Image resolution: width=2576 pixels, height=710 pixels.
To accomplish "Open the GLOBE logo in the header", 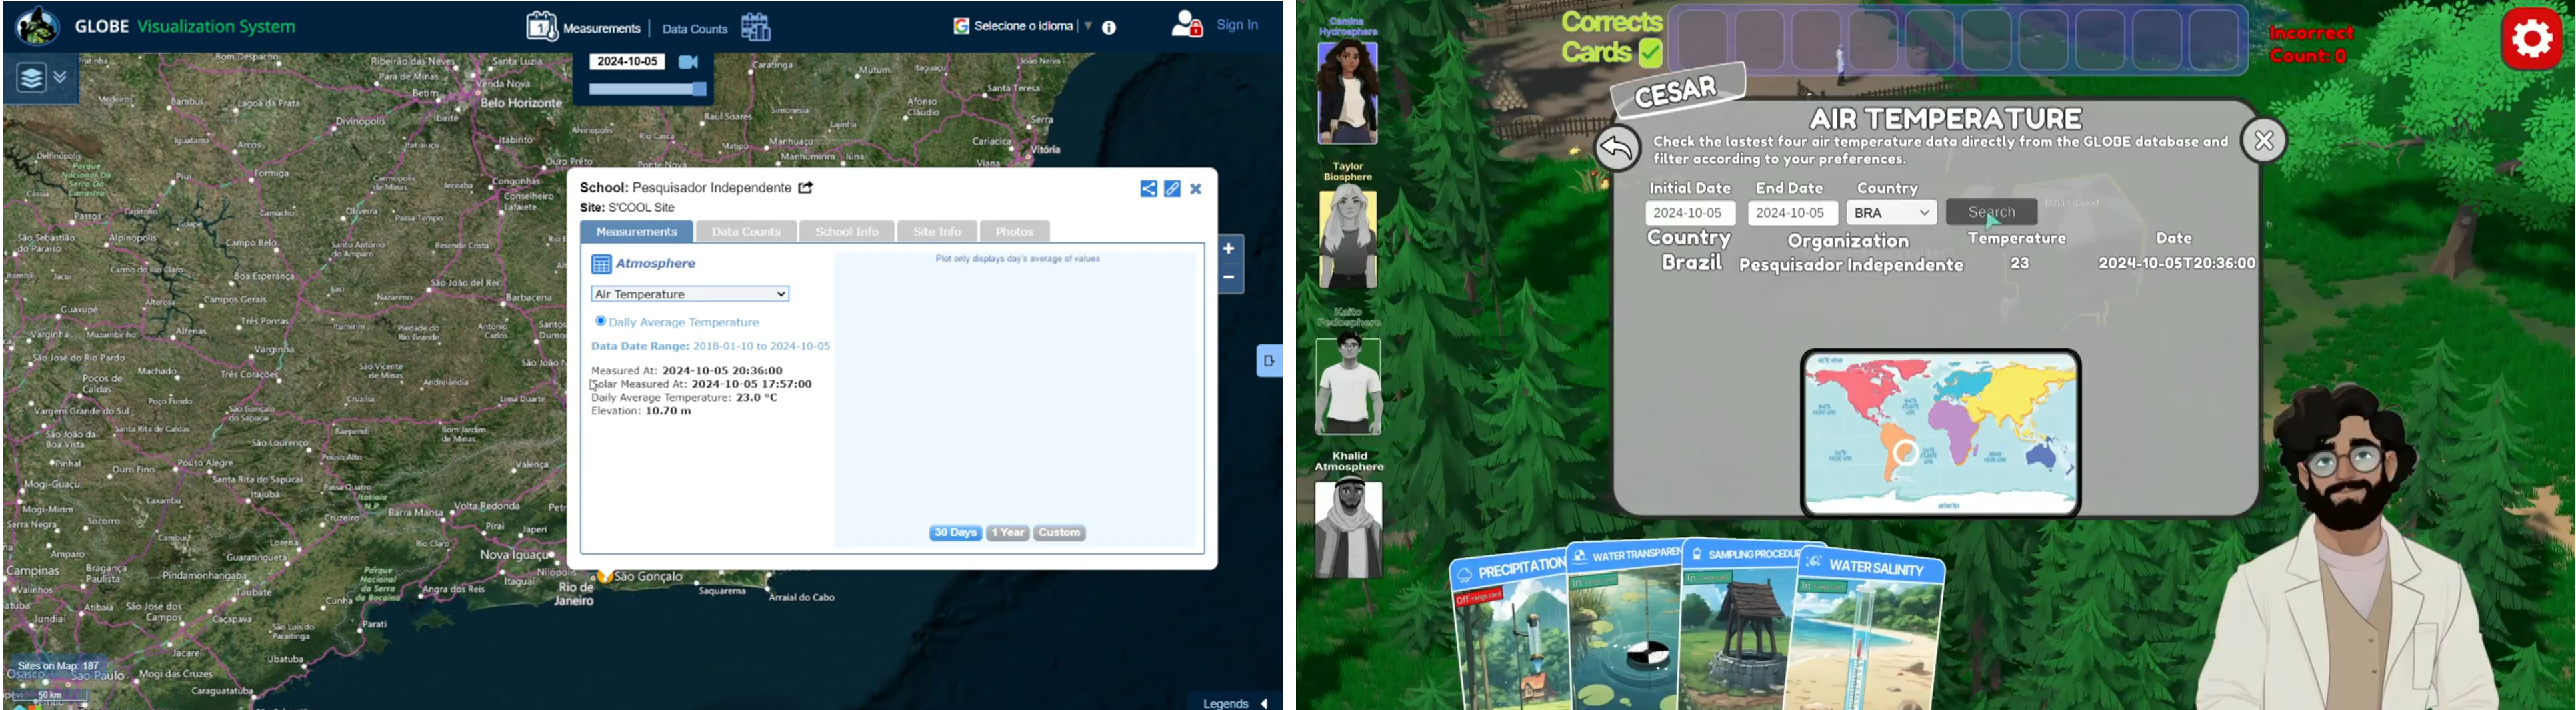I will (38, 26).
